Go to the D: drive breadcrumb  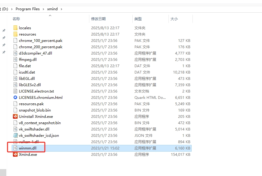[x=4, y=9]
